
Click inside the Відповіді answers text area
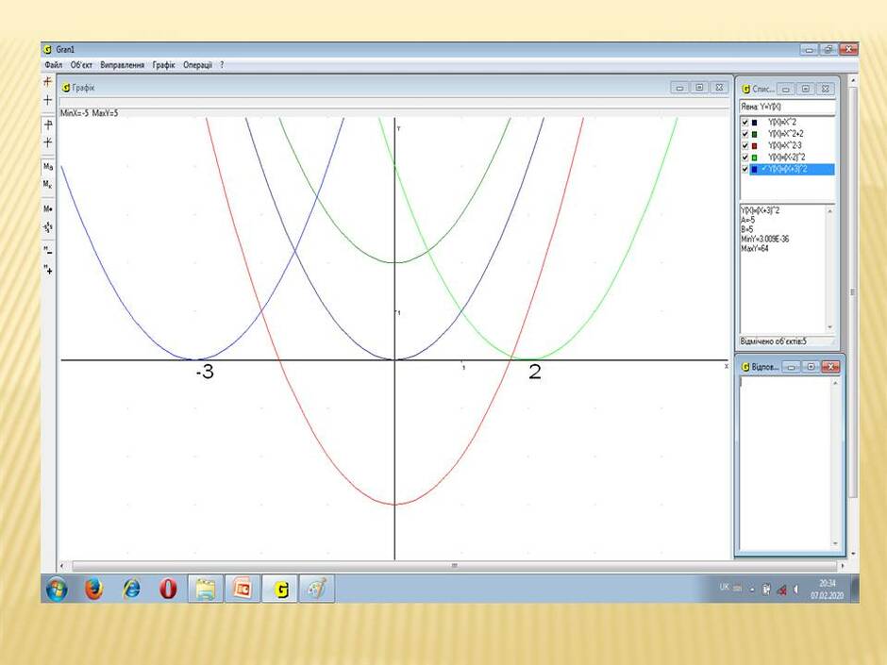[785, 462]
